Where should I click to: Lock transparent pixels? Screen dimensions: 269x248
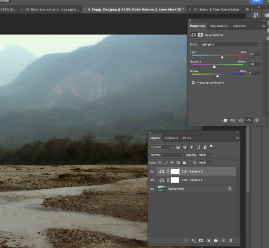[x=160, y=163]
